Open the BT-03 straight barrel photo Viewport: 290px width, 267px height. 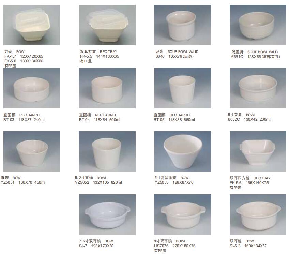click(32, 88)
